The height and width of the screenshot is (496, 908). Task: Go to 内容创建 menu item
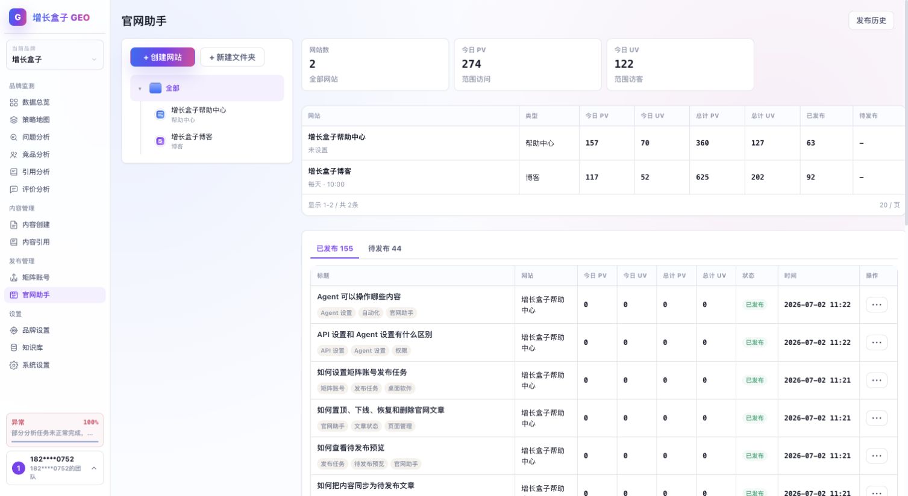pyautogui.click(x=55, y=225)
